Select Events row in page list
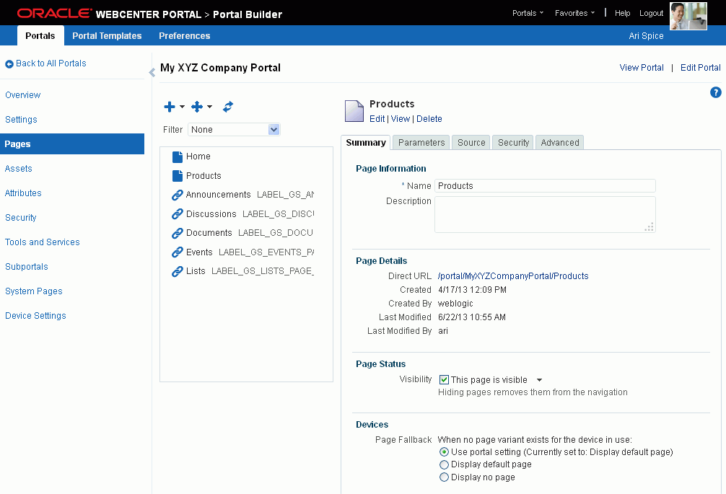The height and width of the screenshot is (494, 726). tap(242, 252)
